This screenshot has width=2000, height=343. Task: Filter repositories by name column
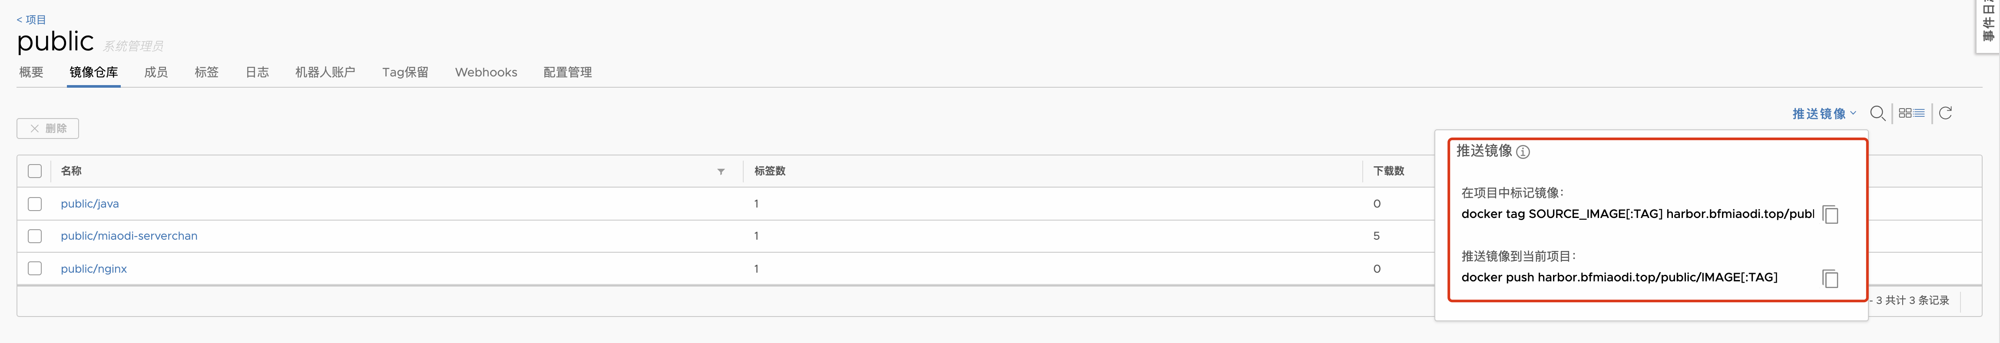(721, 171)
